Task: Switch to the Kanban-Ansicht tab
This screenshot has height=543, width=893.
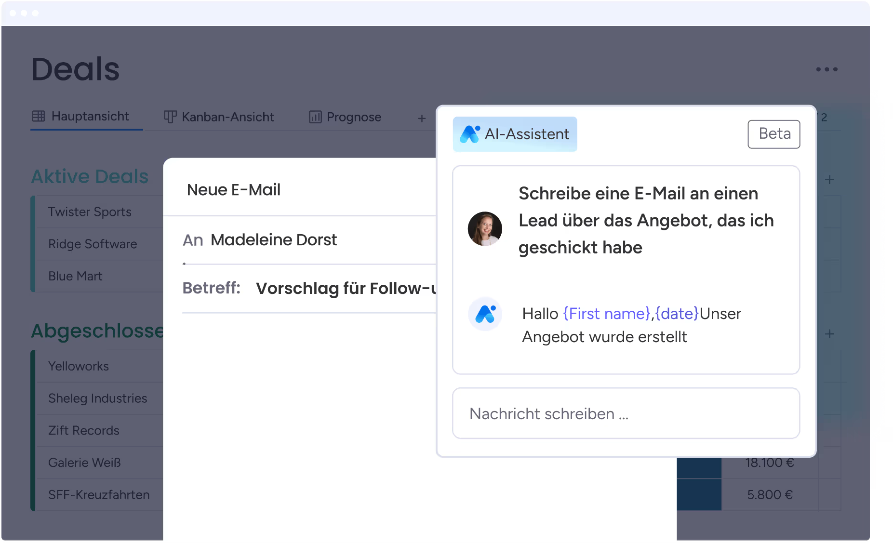Action: 219,117
